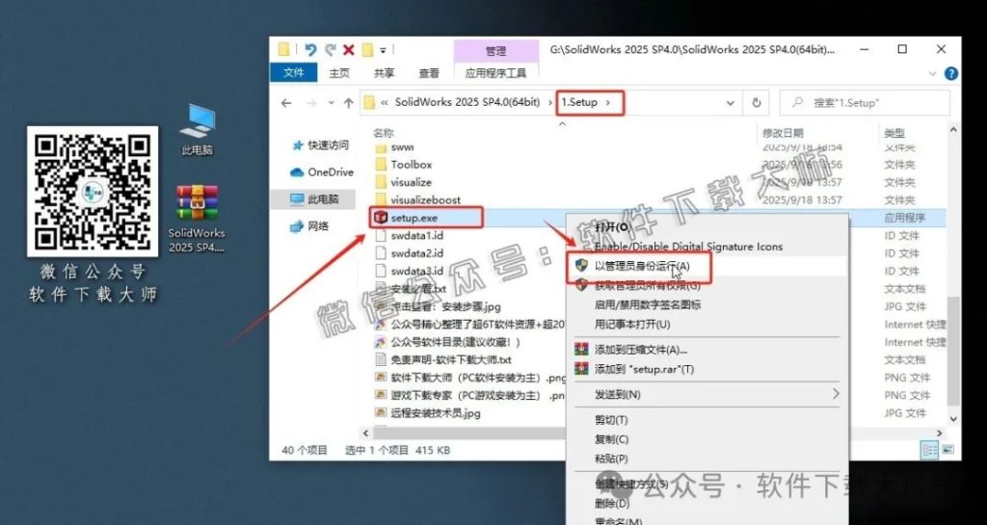
Task: Switch to large icons view icon
Action: pyautogui.click(x=947, y=450)
